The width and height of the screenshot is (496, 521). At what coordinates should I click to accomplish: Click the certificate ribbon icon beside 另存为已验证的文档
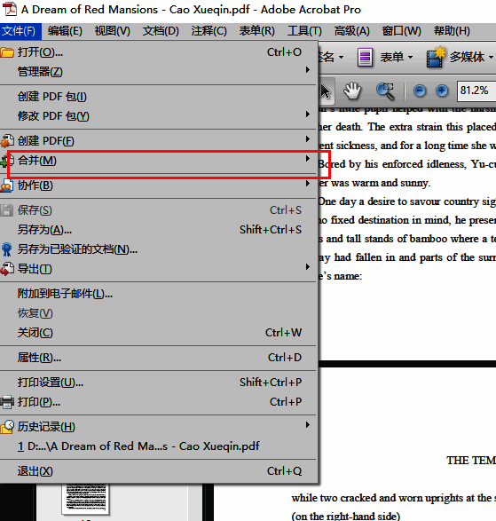[6, 249]
